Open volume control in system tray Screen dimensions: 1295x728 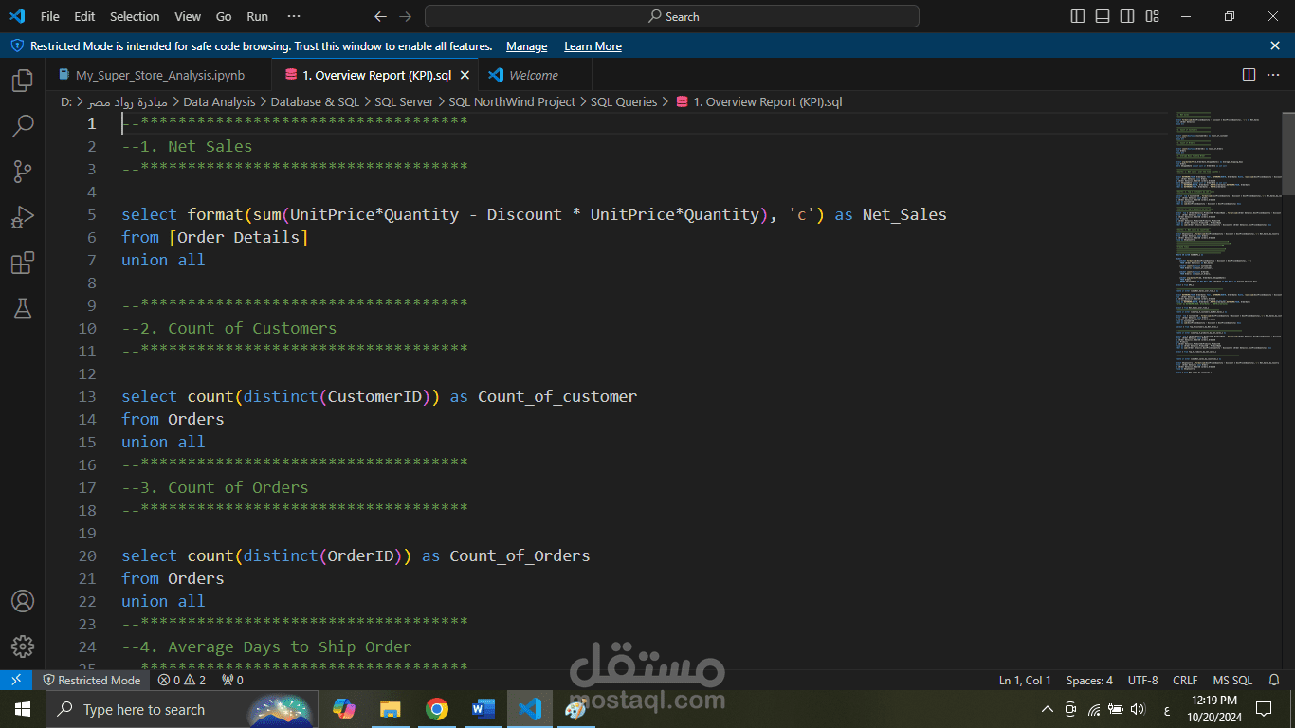(x=1138, y=709)
